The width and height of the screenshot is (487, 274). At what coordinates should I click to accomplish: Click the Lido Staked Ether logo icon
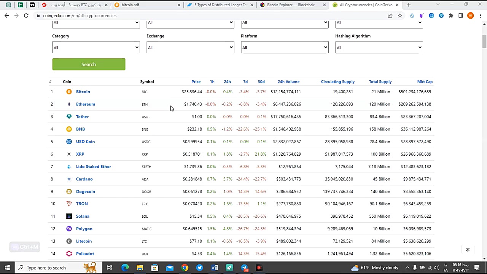69,167
